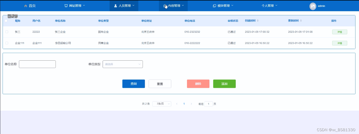Sort by 更新时间 using its sort arrows
Image resolution: width=359 pixels, height=134 pixels.
click(x=301, y=21)
